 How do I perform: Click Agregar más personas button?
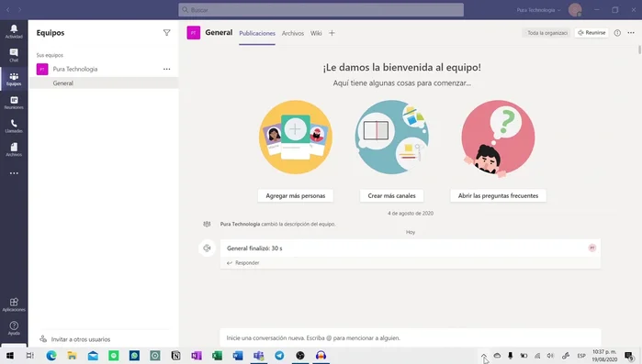coord(295,195)
